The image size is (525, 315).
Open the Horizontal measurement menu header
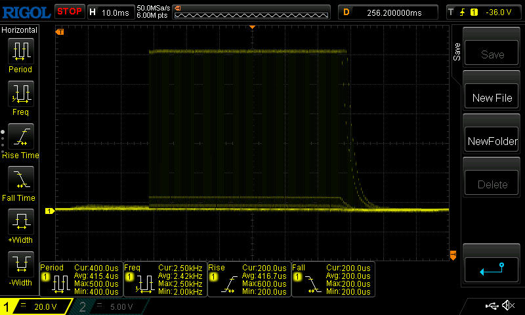pos(20,30)
